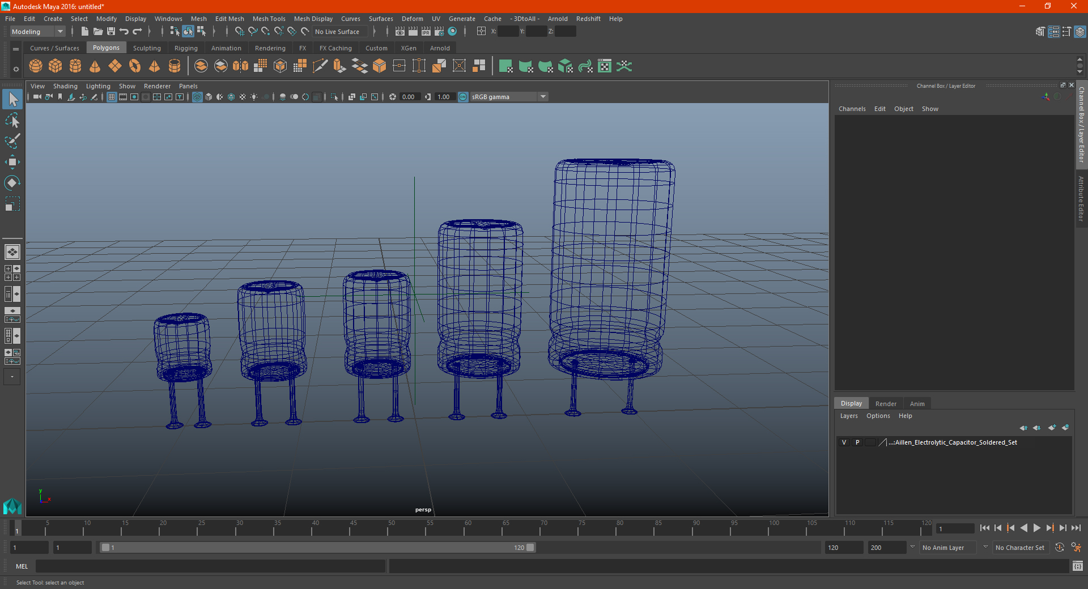1088x589 pixels.
Task: Redo the action via the toolbar arrow
Action: click(x=137, y=32)
